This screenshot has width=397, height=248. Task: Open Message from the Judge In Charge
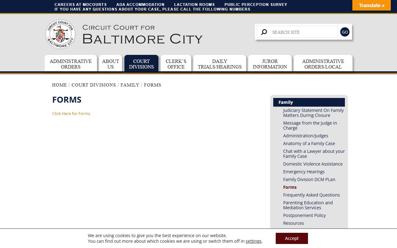click(310, 126)
